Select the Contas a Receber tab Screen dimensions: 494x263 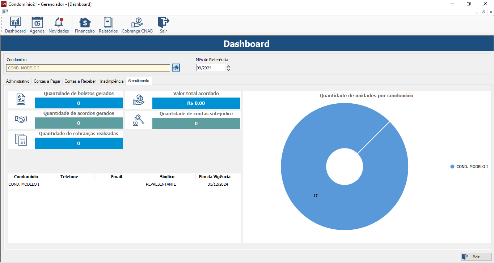coord(80,81)
